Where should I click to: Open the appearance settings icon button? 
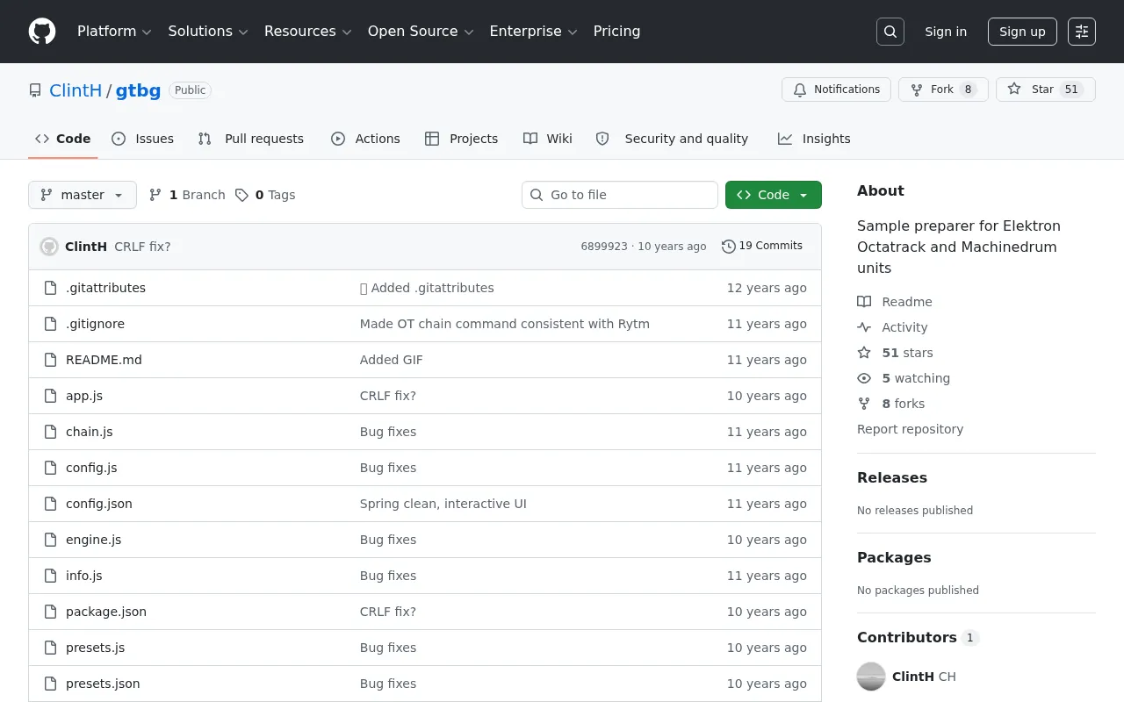[x=1082, y=32]
